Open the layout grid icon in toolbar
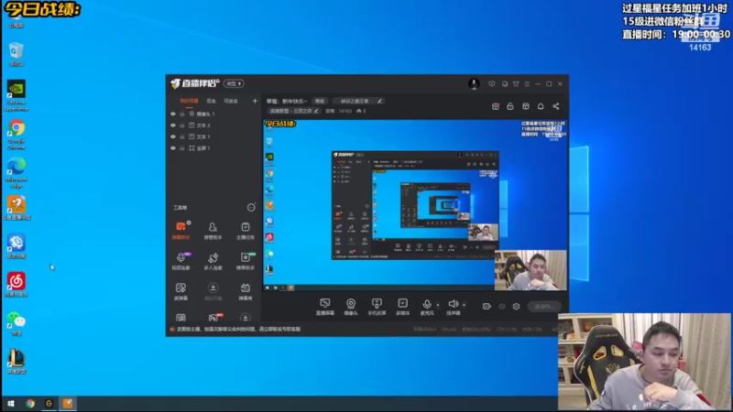Viewport: 733px width, 412px height. (x=525, y=106)
